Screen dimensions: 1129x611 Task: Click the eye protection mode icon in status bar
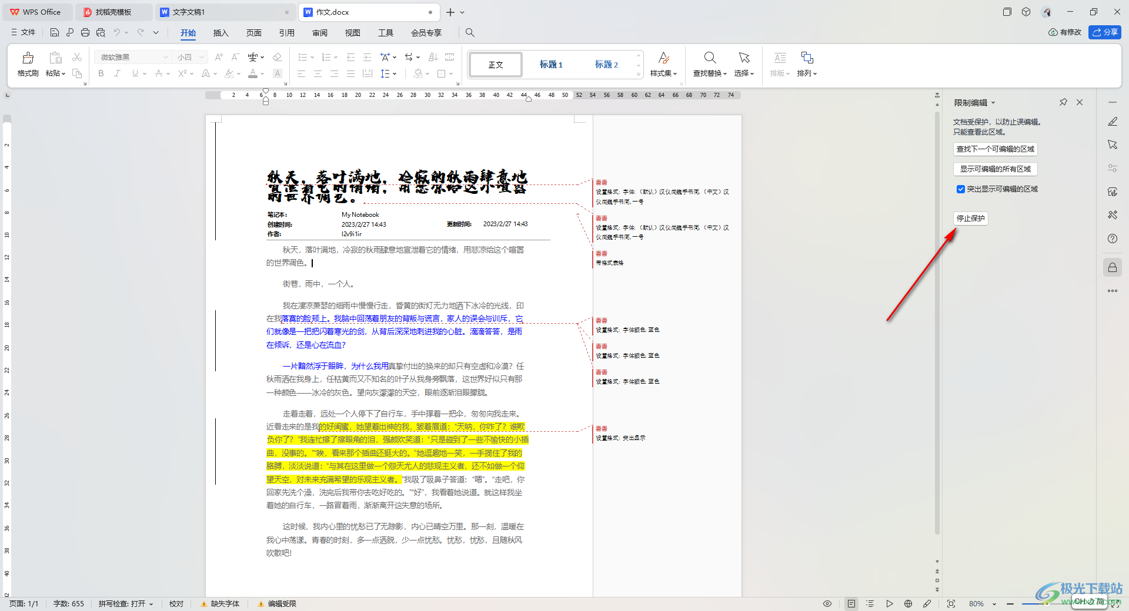[x=827, y=604]
